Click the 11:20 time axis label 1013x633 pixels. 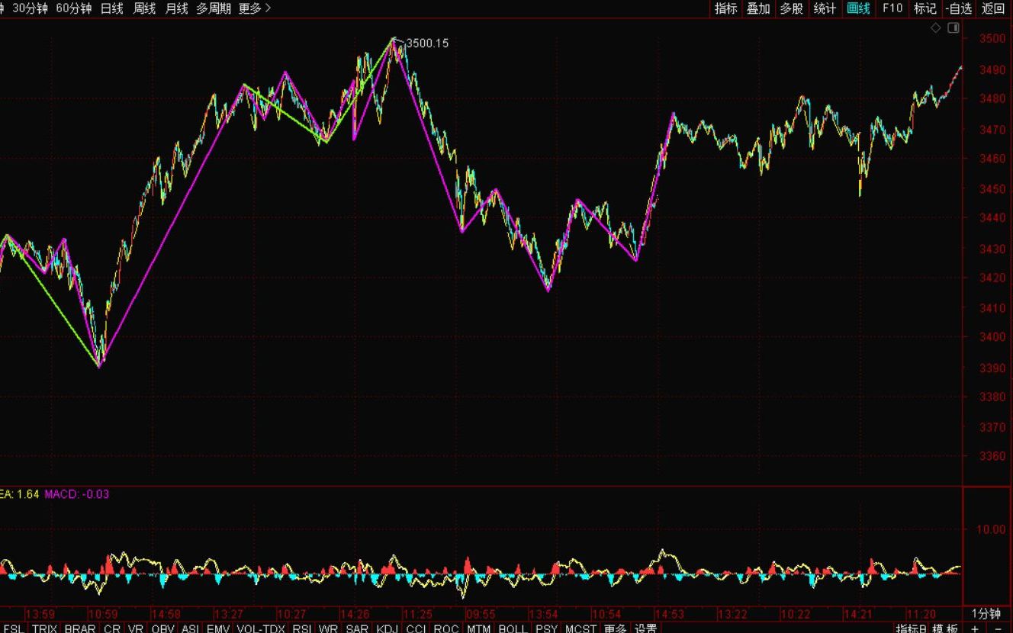(x=921, y=614)
